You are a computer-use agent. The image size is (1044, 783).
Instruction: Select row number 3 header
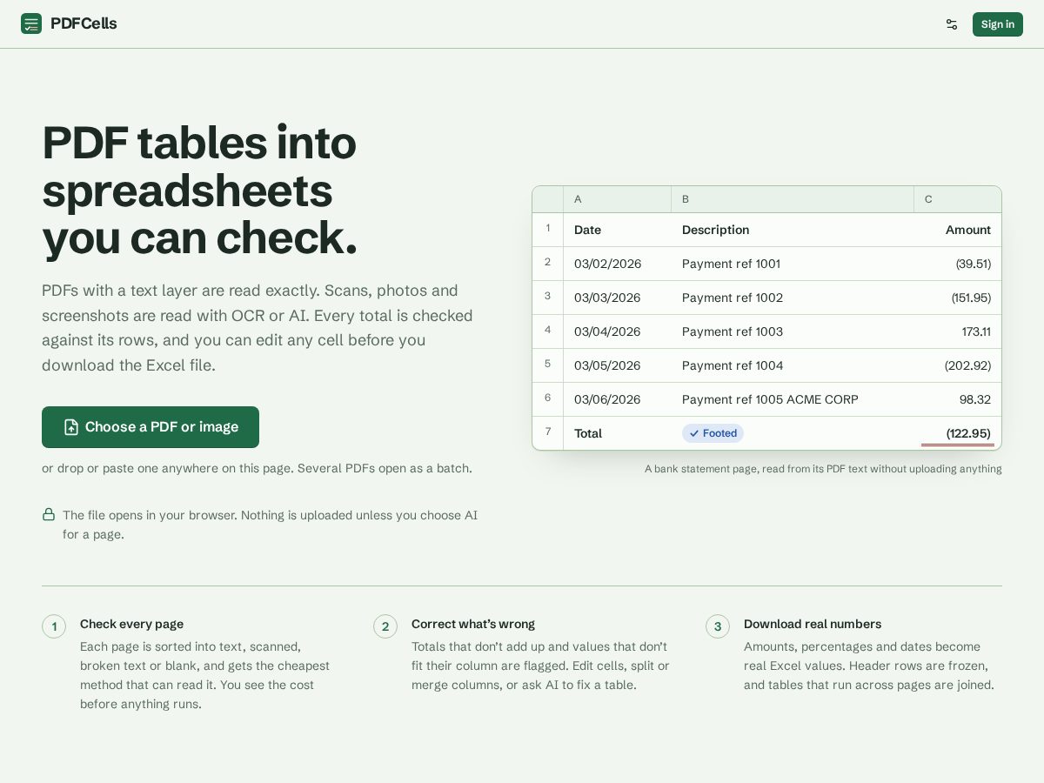(548, 298)
